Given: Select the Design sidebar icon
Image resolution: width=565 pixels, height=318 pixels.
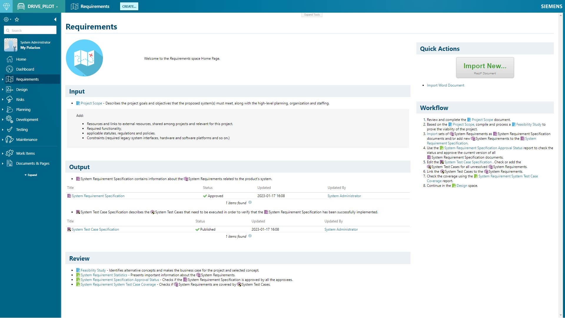Looking at the screenshot, I should tap(9, 89).
